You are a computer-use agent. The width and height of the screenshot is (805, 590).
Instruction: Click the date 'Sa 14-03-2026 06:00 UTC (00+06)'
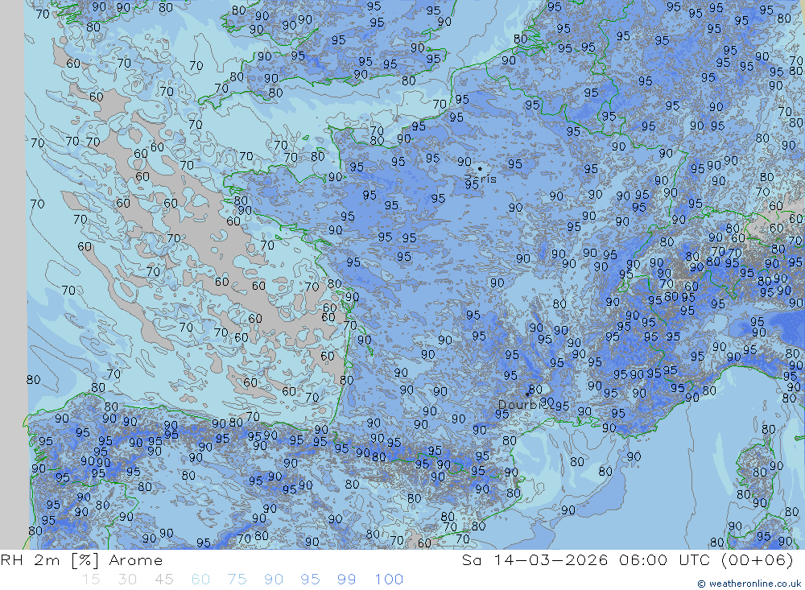[x=627, y=560]
